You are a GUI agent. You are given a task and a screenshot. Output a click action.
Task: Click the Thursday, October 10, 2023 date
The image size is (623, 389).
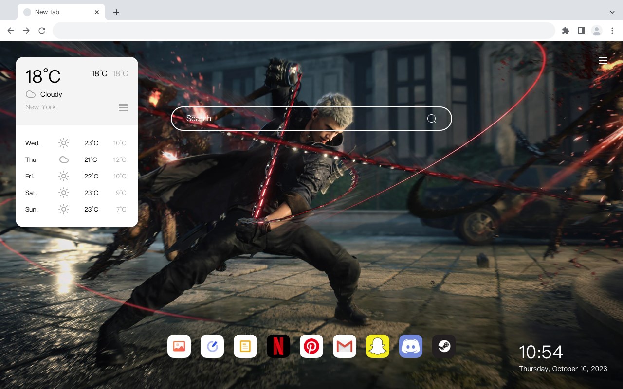click(x=563, y=369)
